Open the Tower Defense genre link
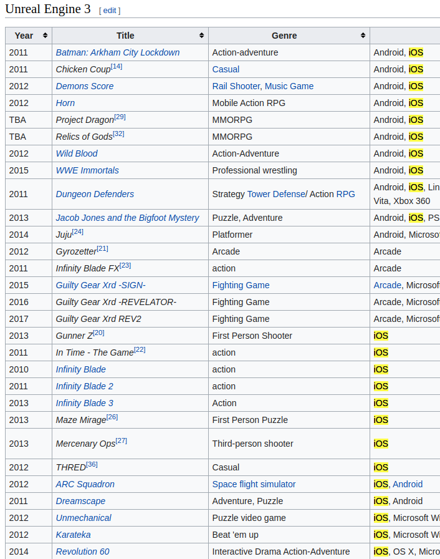 coord(276,194)
